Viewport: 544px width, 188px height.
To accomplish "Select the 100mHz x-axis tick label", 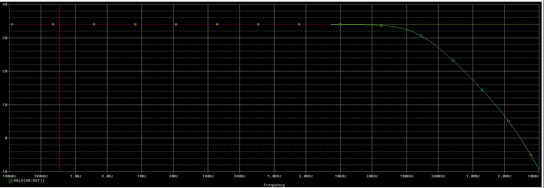I will click(x=10, y=176).
